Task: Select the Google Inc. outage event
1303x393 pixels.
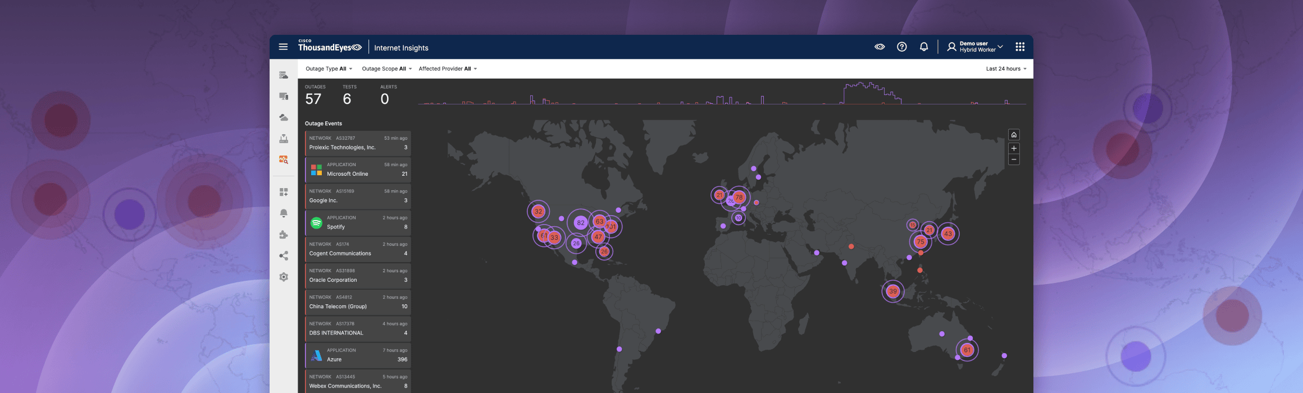Action: pos(358,196)
